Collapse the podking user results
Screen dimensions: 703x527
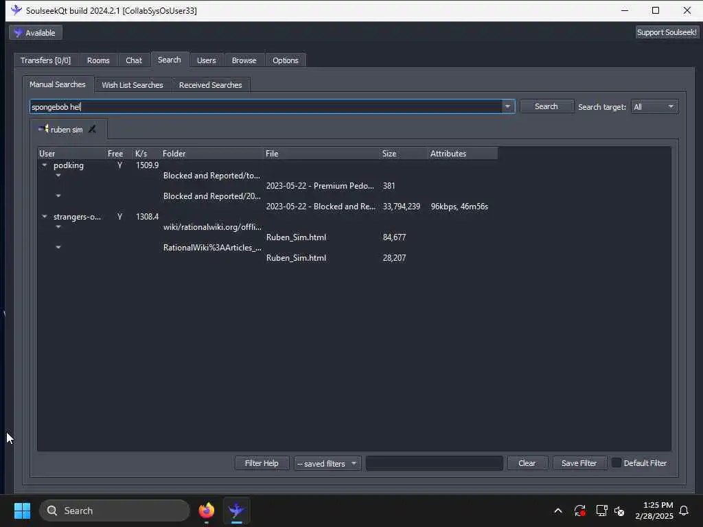click(x=45, y=165)
